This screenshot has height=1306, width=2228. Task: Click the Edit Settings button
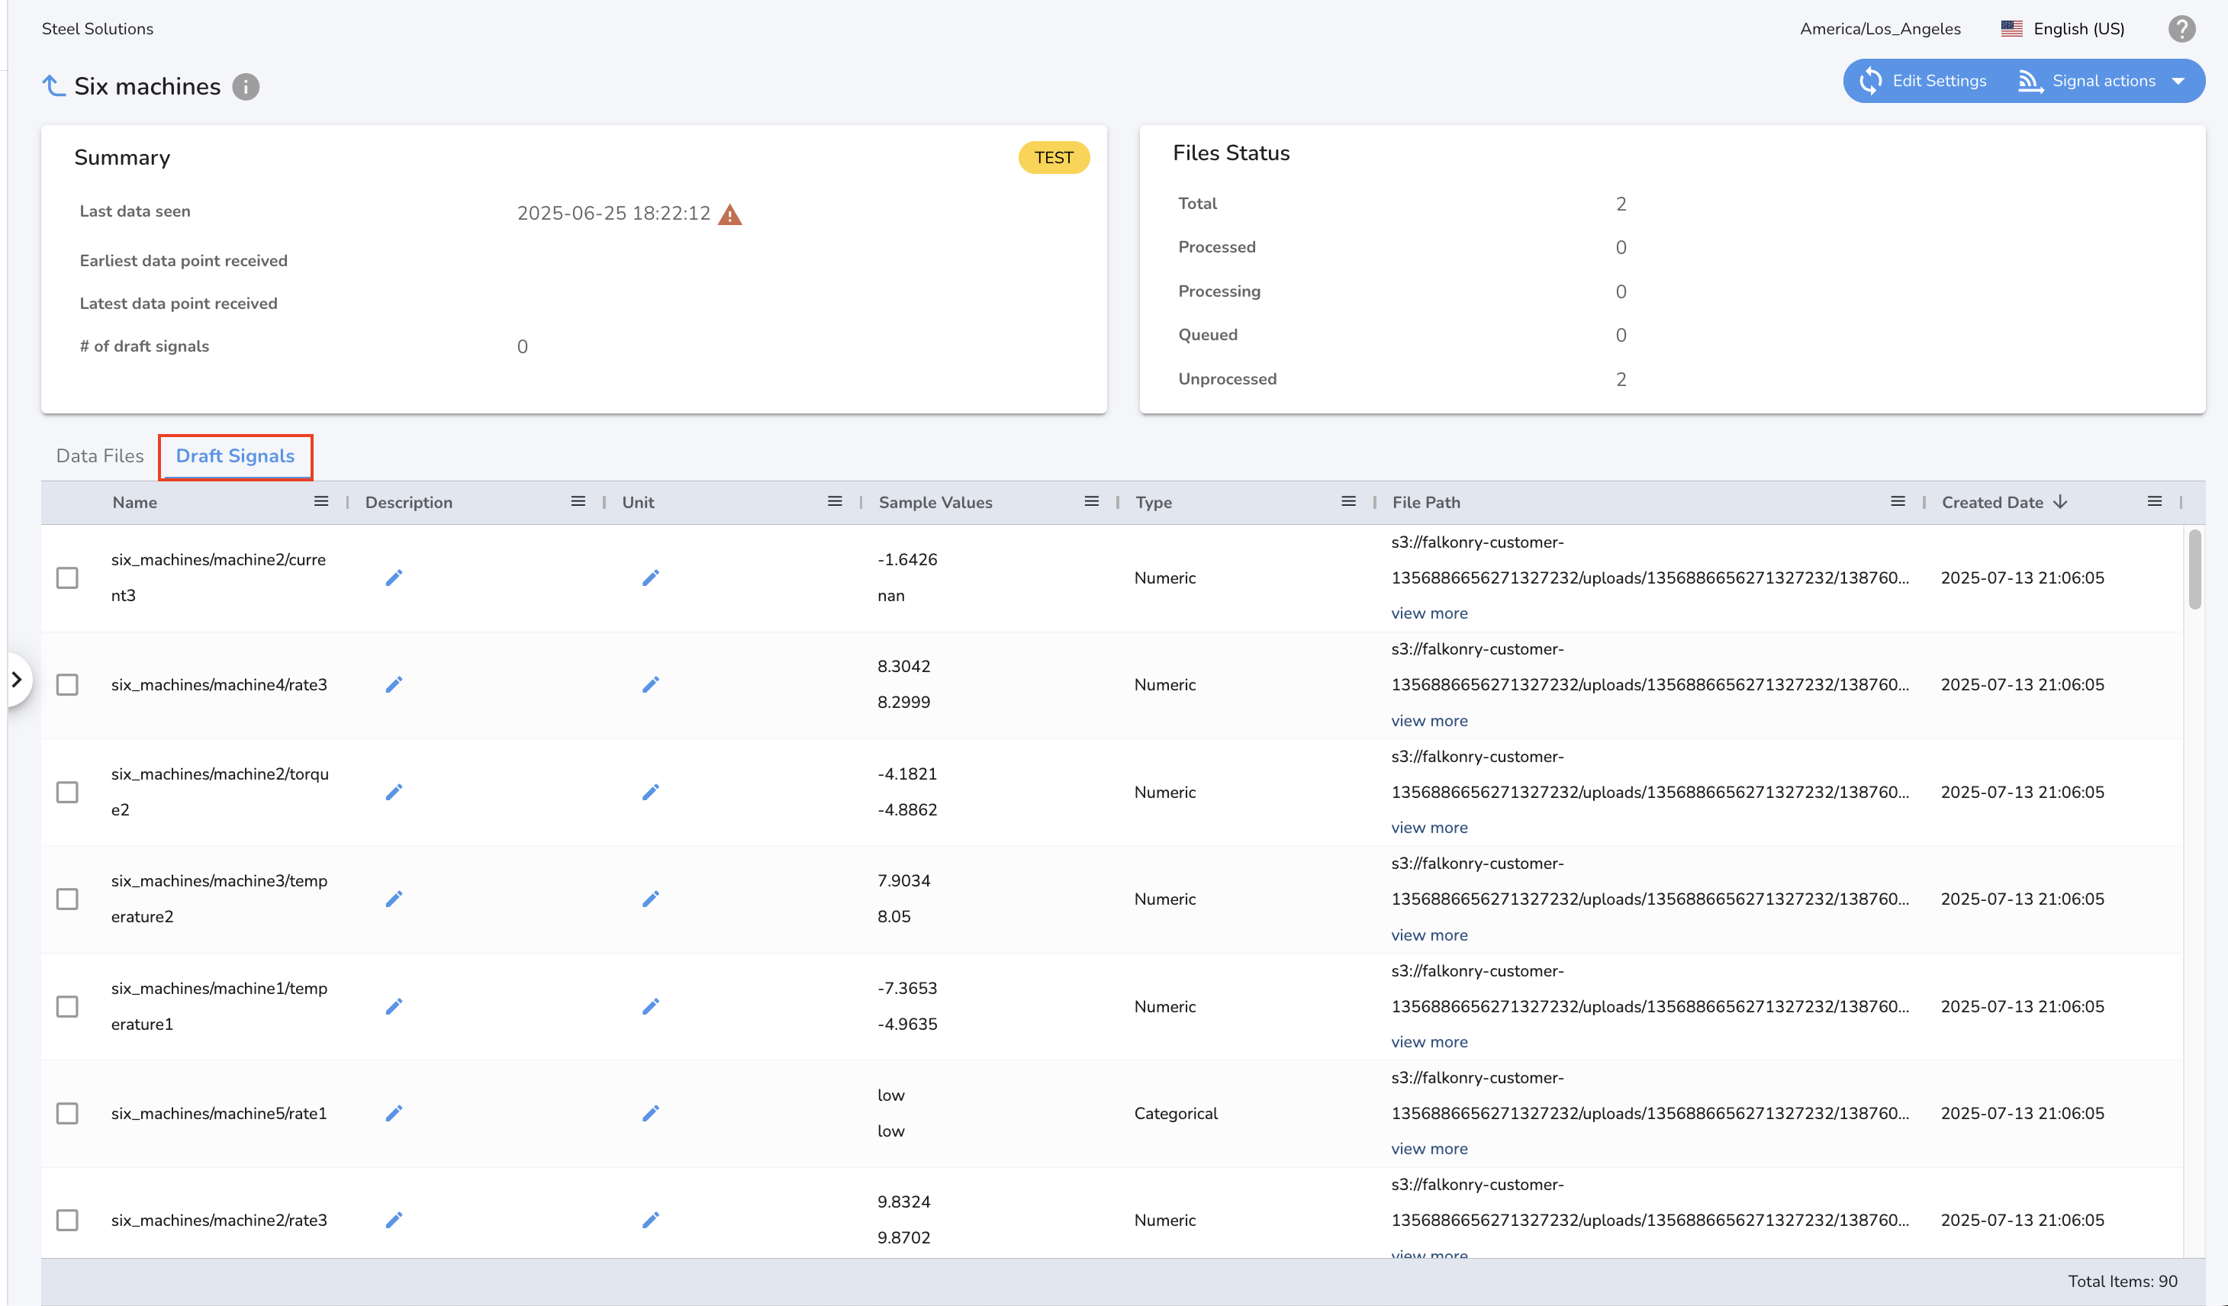1923,80
